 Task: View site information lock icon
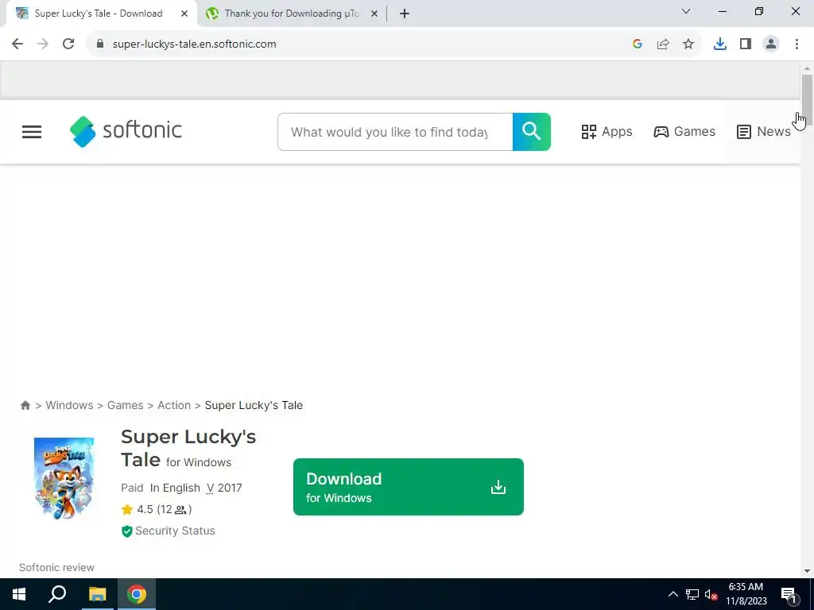[100, 44]
